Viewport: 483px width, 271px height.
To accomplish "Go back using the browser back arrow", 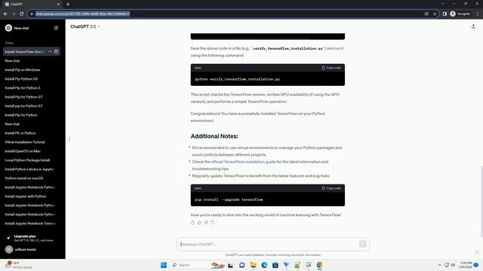I will pyautogui.click(x=5, y=14).
